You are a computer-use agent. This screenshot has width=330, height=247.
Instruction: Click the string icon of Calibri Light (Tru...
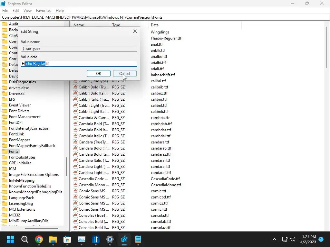point(75,105)
